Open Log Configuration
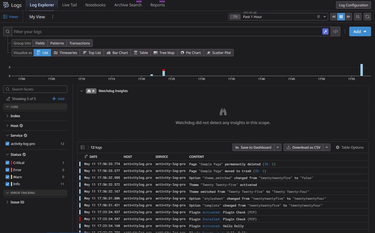This screenshot has width=375, height=233. [x=353, y=5]
